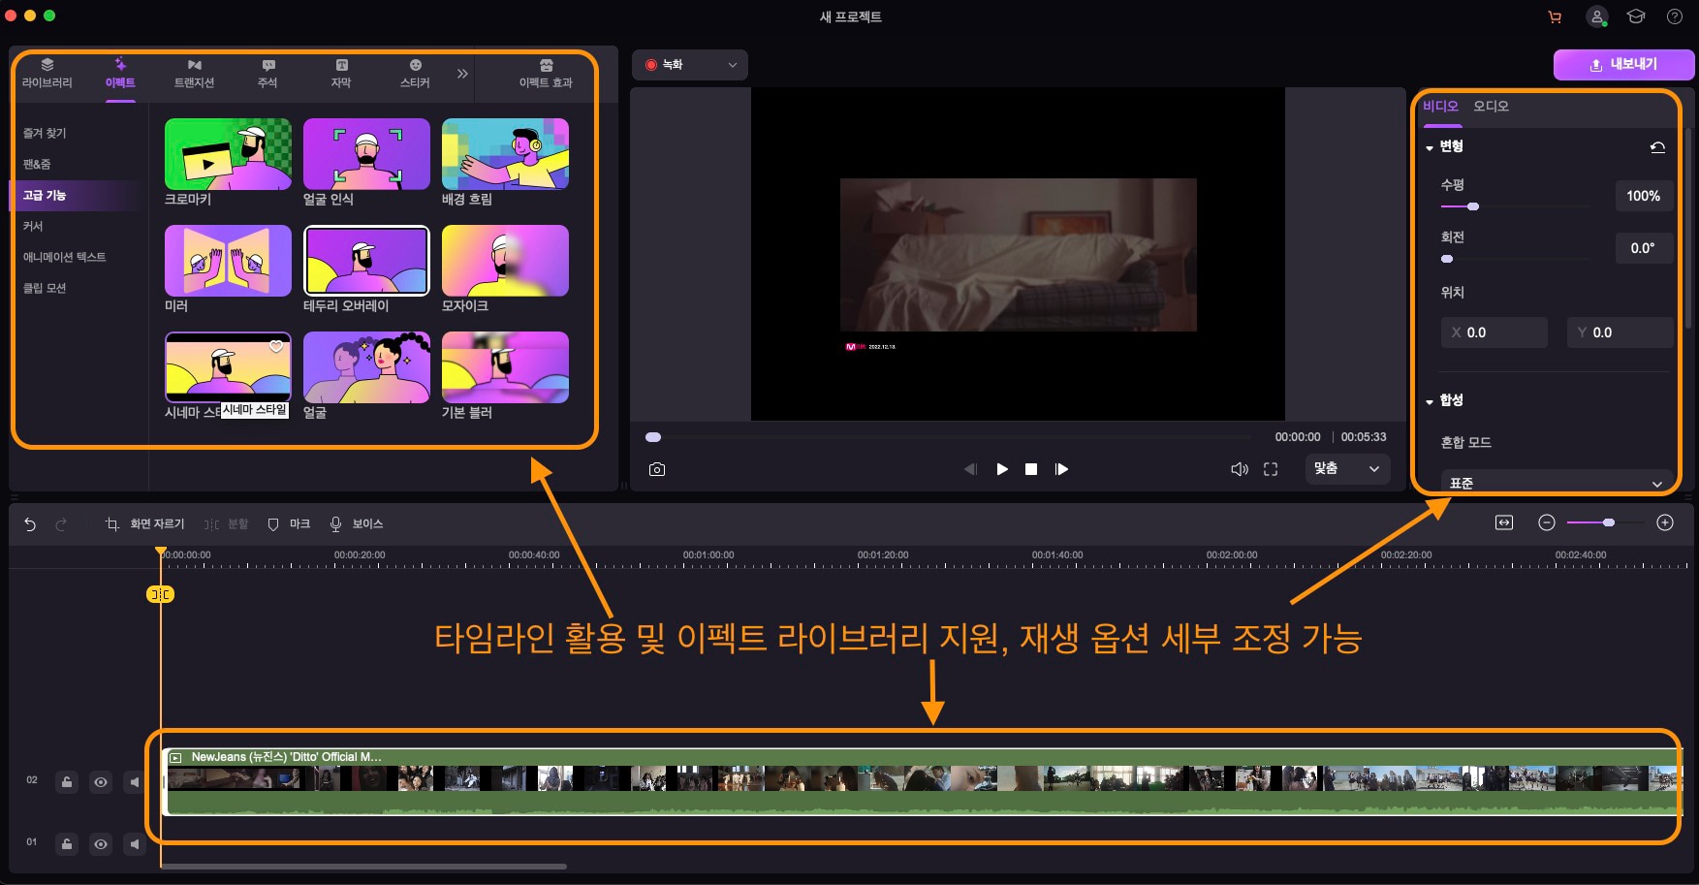The width and height of the screenshot is (1699, 885).
Task: Toggle visibility of track 02
Action: (x=101, y=782)
